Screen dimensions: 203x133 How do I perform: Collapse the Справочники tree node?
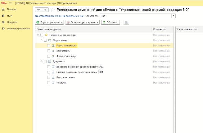point(41,40)
